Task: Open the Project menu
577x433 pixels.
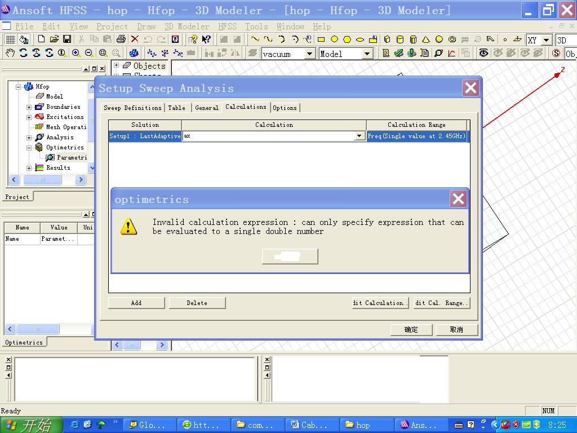Action: click(112, 26)
